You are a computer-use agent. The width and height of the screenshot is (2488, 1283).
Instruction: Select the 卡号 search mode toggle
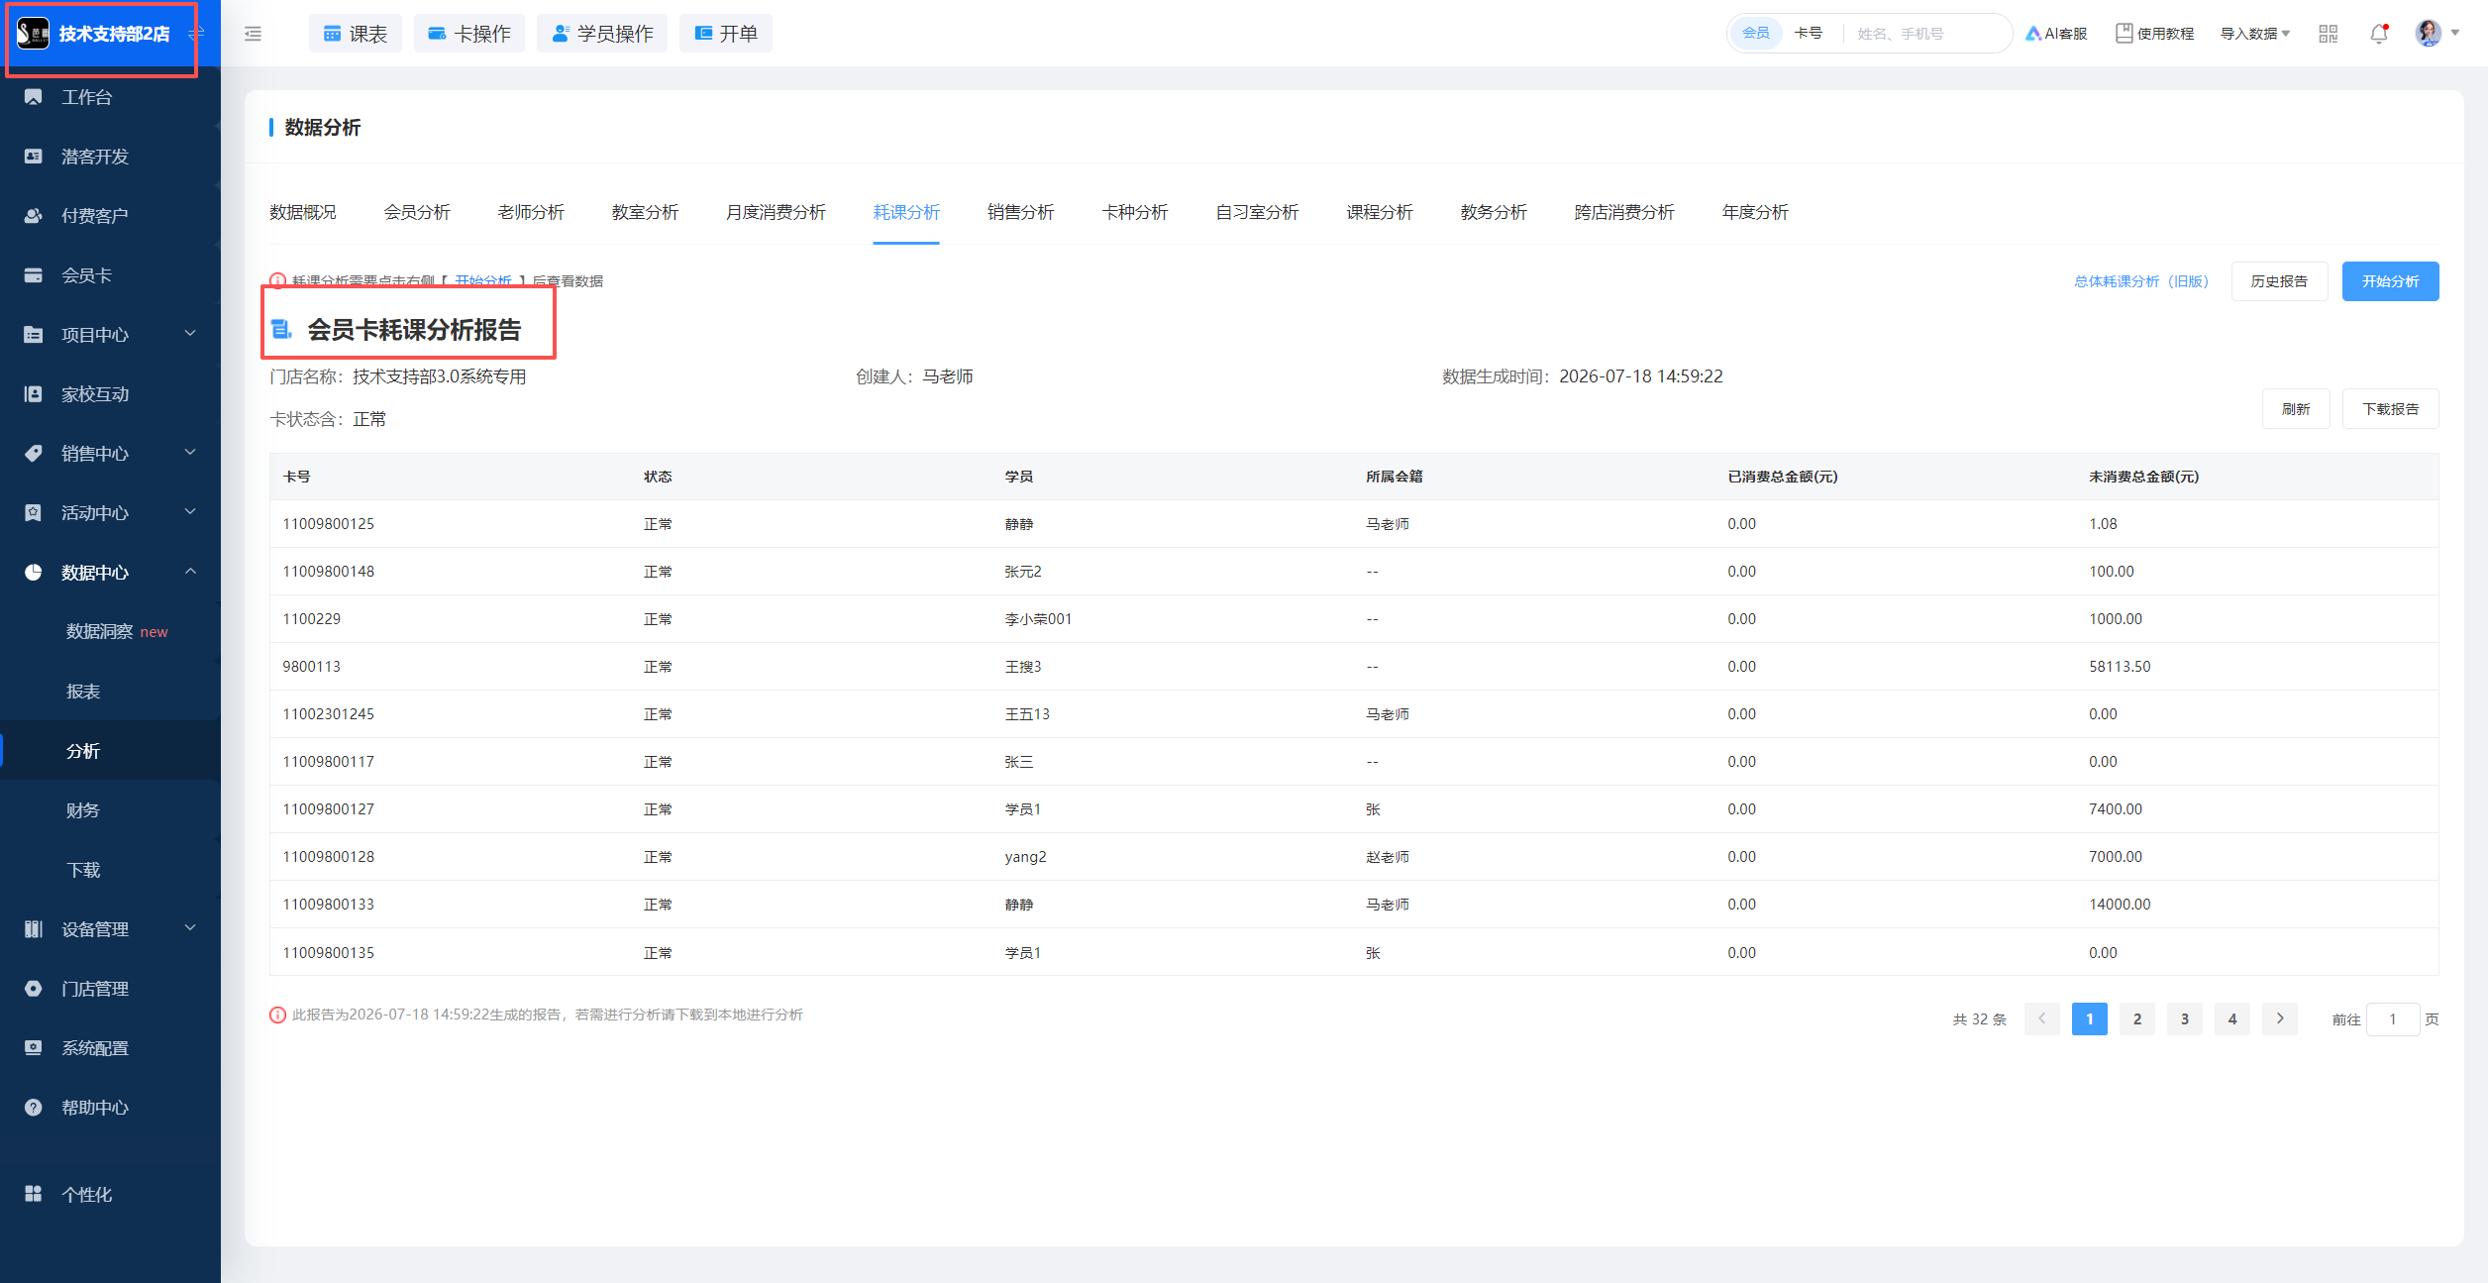(x=1809, y=34)
